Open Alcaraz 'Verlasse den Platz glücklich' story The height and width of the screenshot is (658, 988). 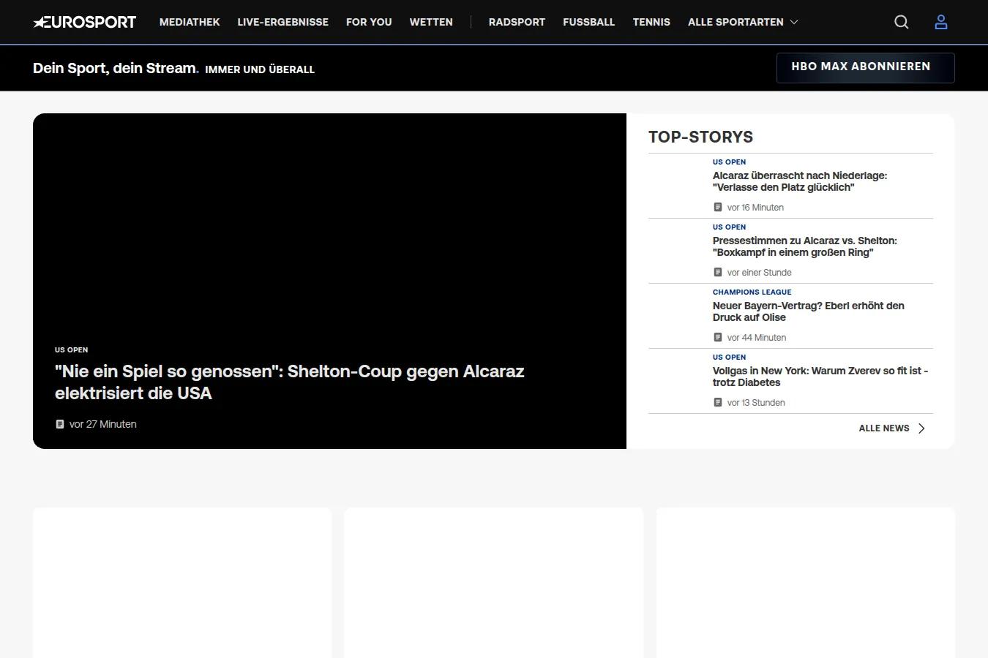coord(800,181)
